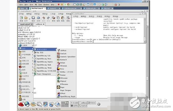Image resolution: width=173 pixels, height=111 pixels.
Task: Click the help question mark panel icon
Action: tap(99, 104)
